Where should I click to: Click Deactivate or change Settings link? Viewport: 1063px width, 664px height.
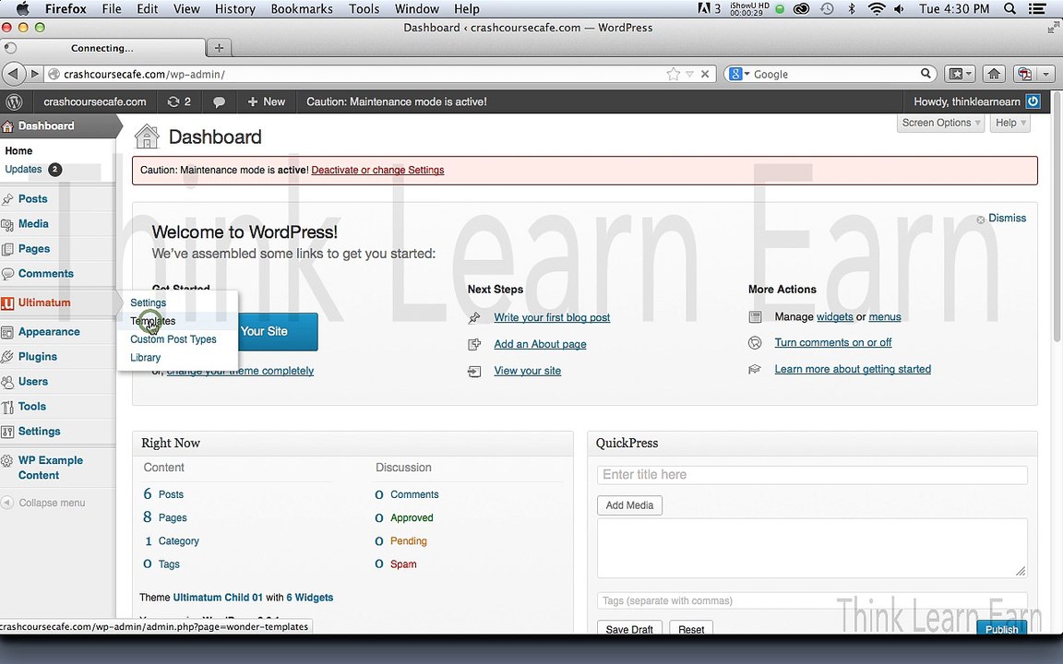[377, 170]
